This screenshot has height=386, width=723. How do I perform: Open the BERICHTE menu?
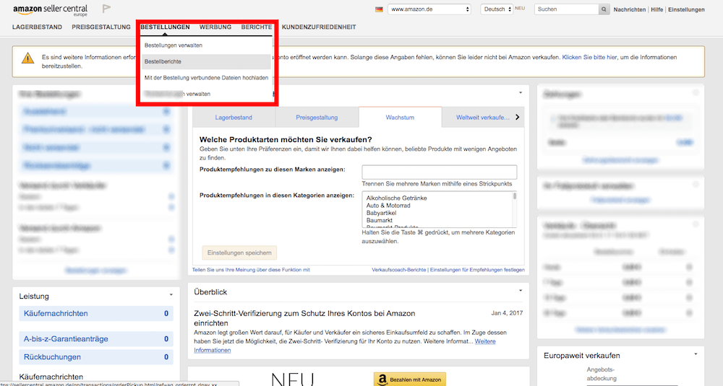257,27
